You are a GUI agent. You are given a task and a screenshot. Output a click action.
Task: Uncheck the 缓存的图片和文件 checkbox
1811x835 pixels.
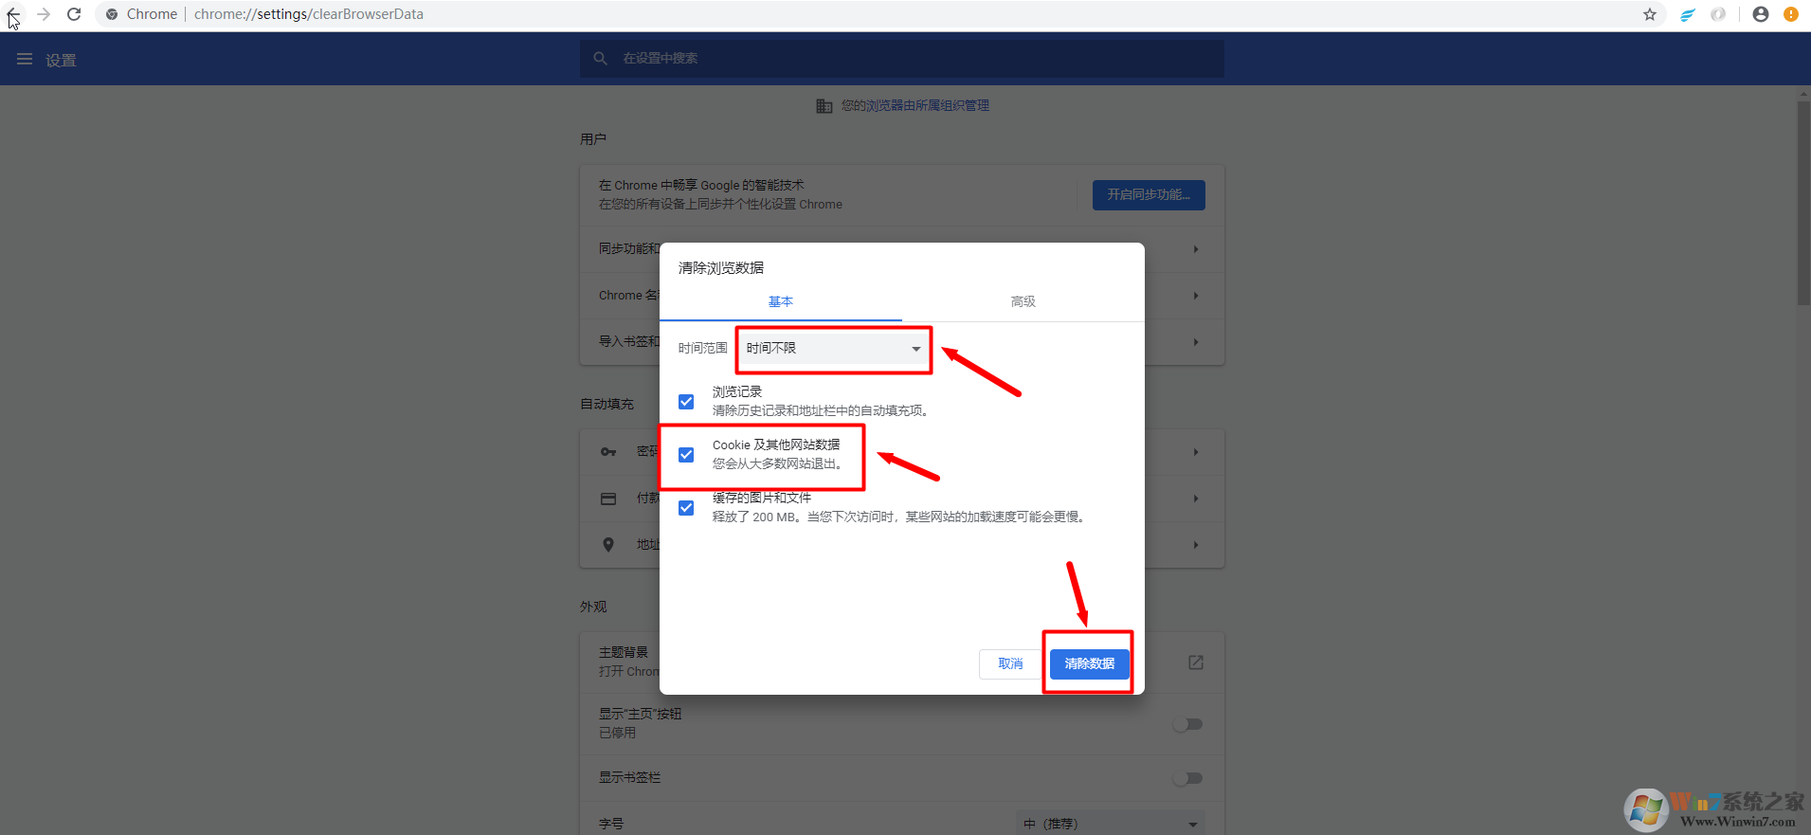coord(686,508)
